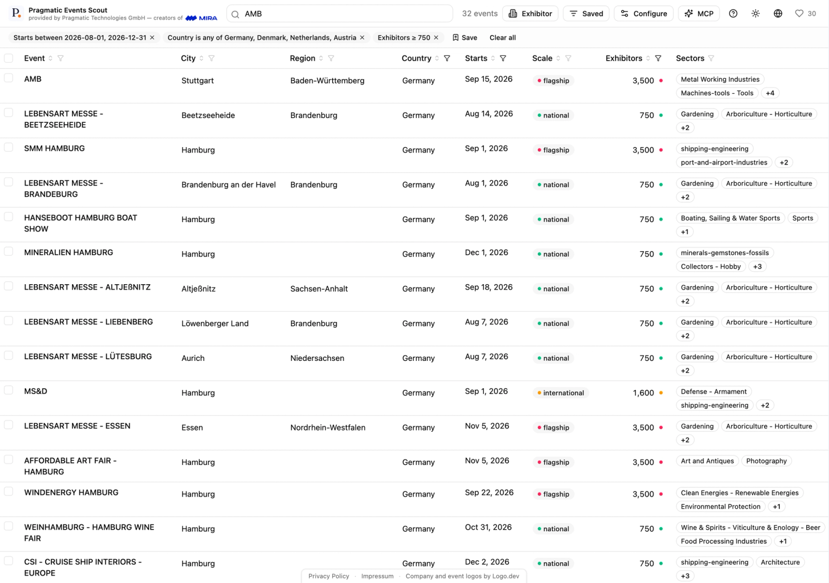Toggle the select-all checkbox in header

pos(9,58)
